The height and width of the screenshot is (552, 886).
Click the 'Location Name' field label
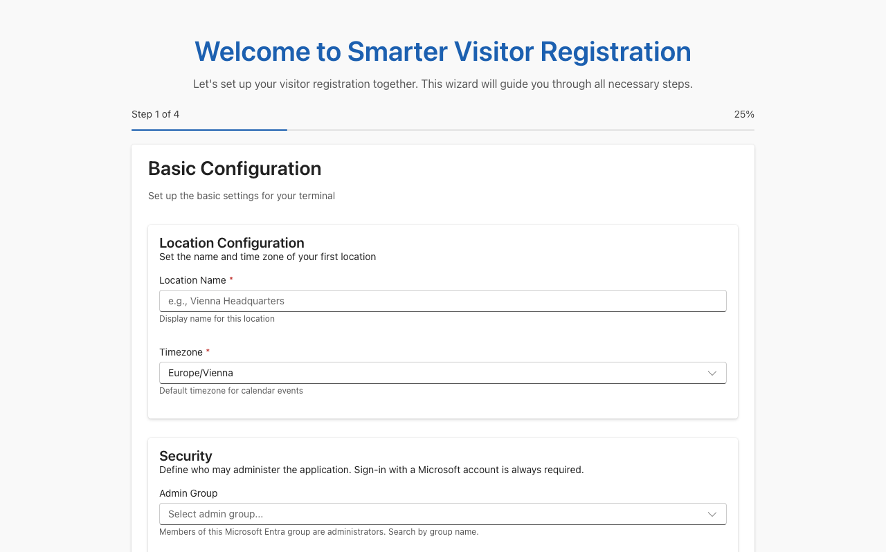pyautogui.click(x=192, y=280)
